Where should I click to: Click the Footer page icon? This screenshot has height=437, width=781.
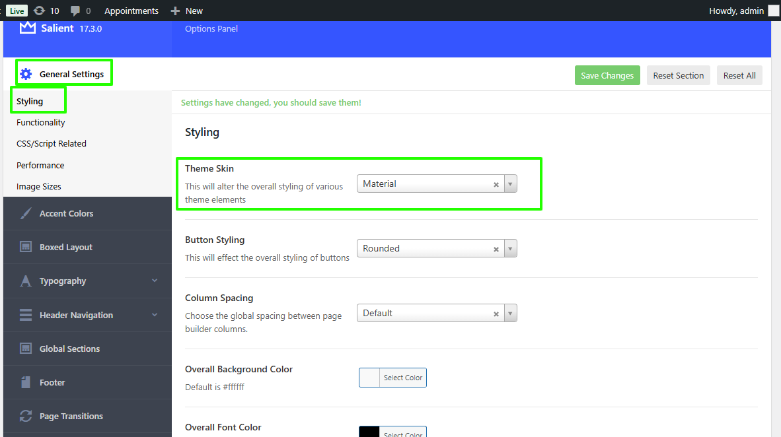pos(26,382)
